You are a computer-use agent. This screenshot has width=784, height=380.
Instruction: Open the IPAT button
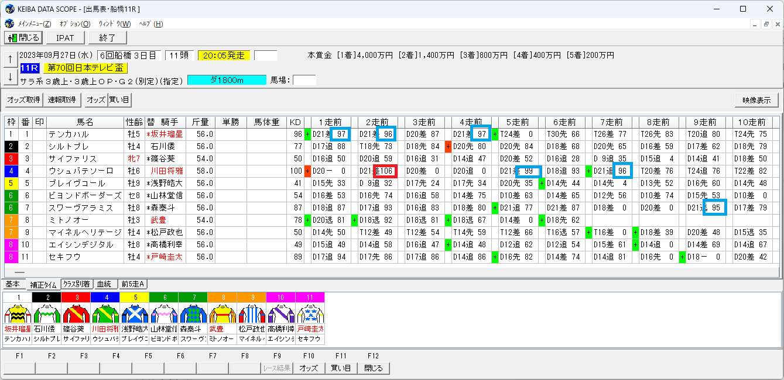[x=65, y=38]
